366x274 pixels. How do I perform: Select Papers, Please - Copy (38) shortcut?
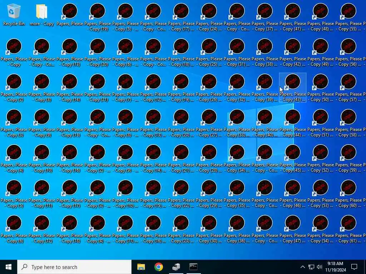(x=265, y=53)
